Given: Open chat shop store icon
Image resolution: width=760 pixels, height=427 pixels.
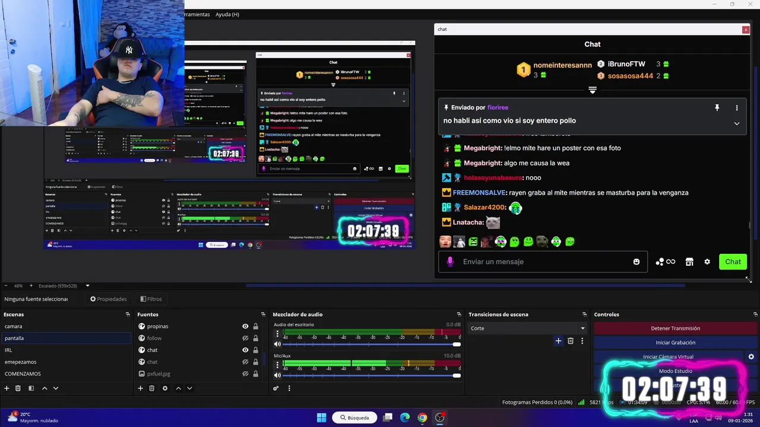Looking at the screenshot, I should coord(689,262).
